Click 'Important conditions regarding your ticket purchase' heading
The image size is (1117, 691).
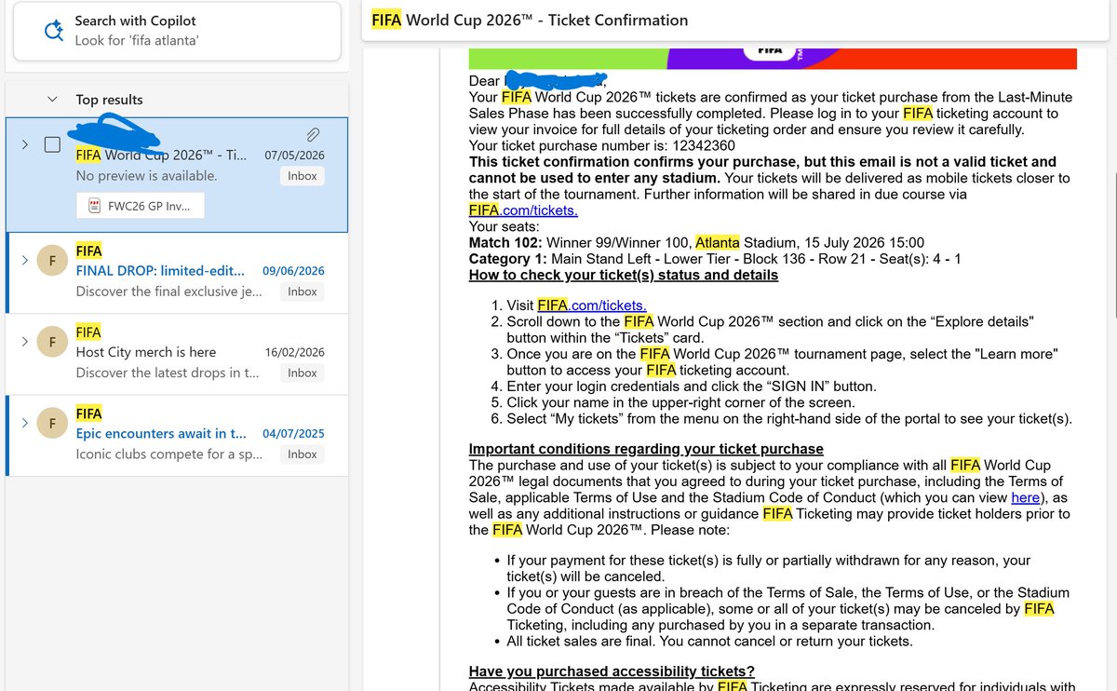click(646, 449)
